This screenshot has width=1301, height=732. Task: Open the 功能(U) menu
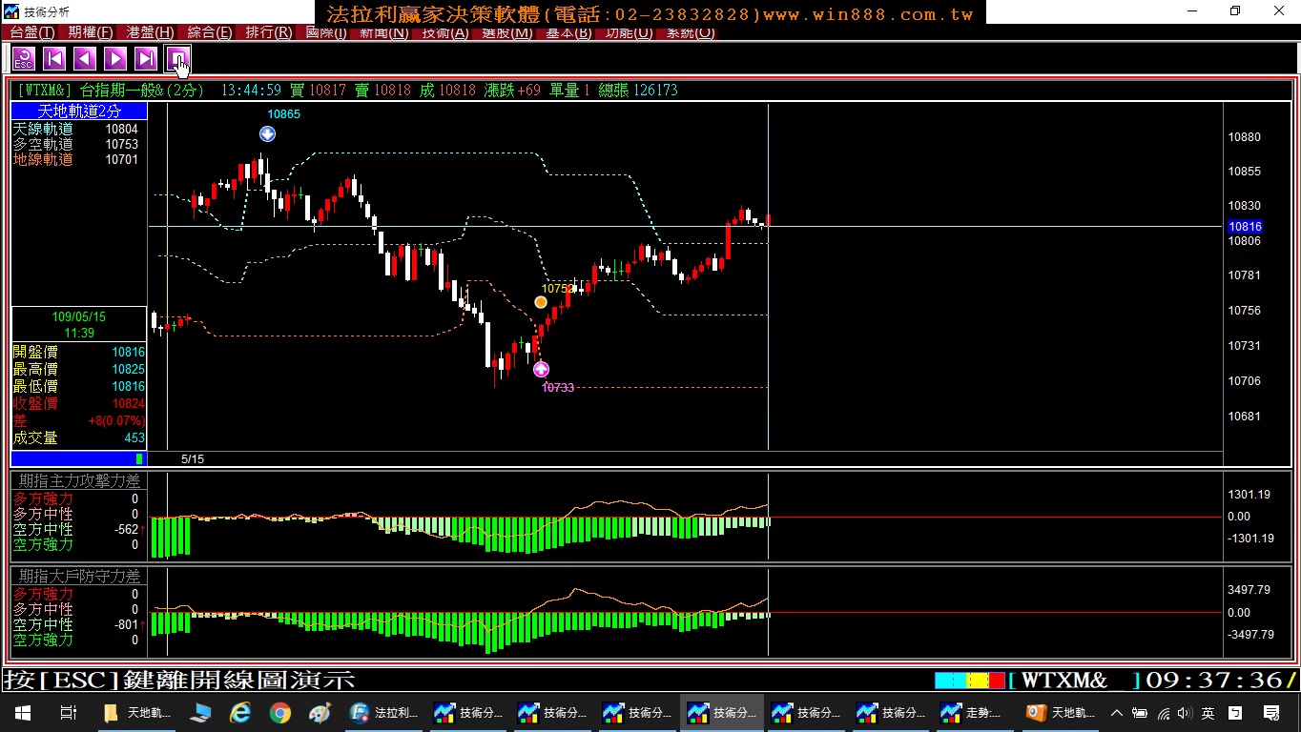630,32
